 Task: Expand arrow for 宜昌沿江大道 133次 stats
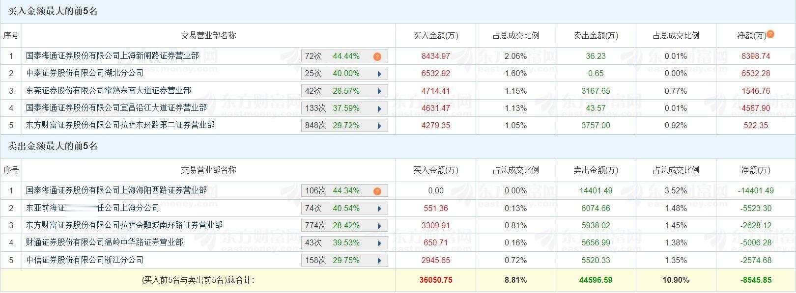tap(379, 108)
